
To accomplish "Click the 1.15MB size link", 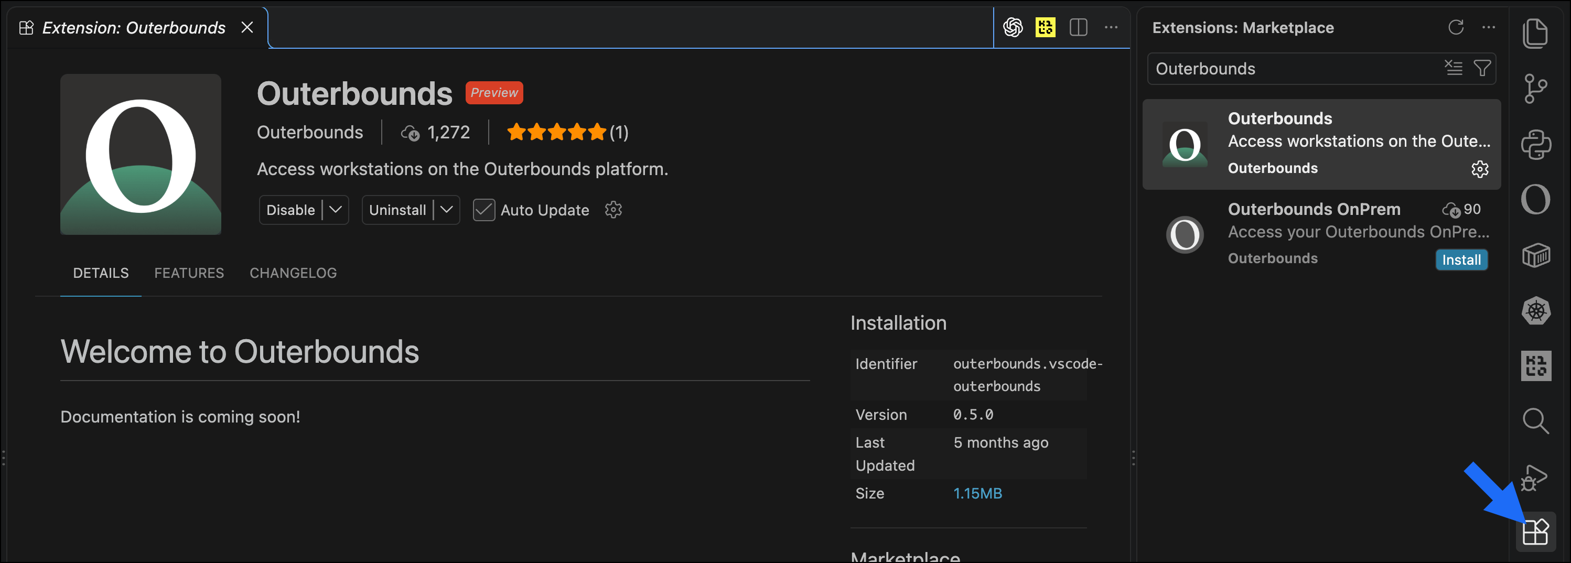I will coord(977,493).
